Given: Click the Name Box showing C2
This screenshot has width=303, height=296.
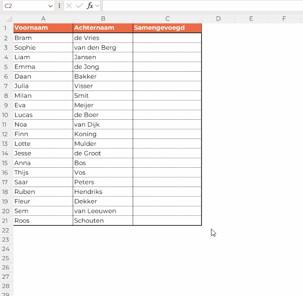Looking at the screenshot, I should (29, 6).
